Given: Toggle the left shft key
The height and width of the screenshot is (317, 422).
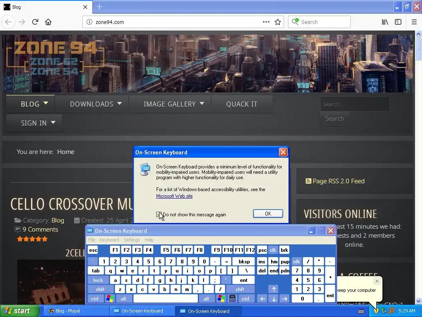Looking at the screenshot, I should [100, 289].
